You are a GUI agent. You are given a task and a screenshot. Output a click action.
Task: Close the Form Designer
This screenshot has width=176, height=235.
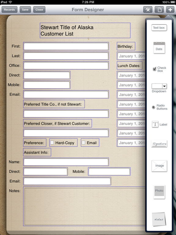39,9
